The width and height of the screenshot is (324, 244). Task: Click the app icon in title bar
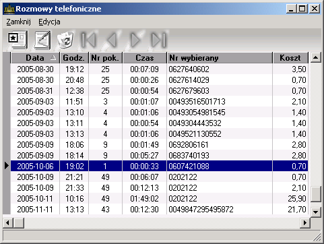[9, 9]
